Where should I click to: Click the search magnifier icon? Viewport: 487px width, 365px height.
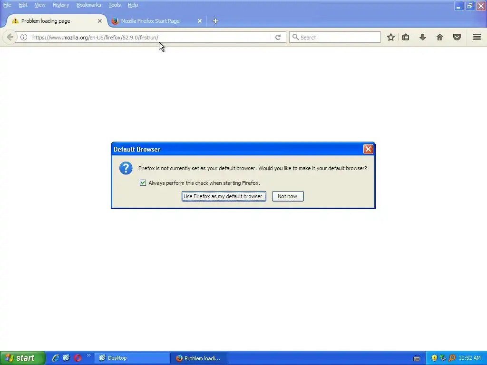click(x=295, y=37)
